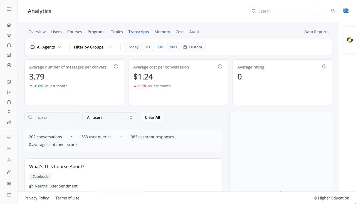Go to Home in the sidebar
Viewport: 356px width, 204px height.
coord(9,25)
